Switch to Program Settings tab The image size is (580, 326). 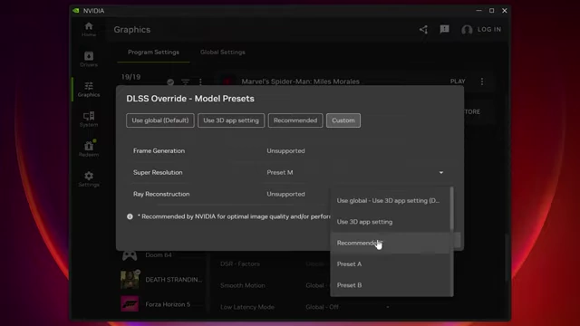click(153, 53)
